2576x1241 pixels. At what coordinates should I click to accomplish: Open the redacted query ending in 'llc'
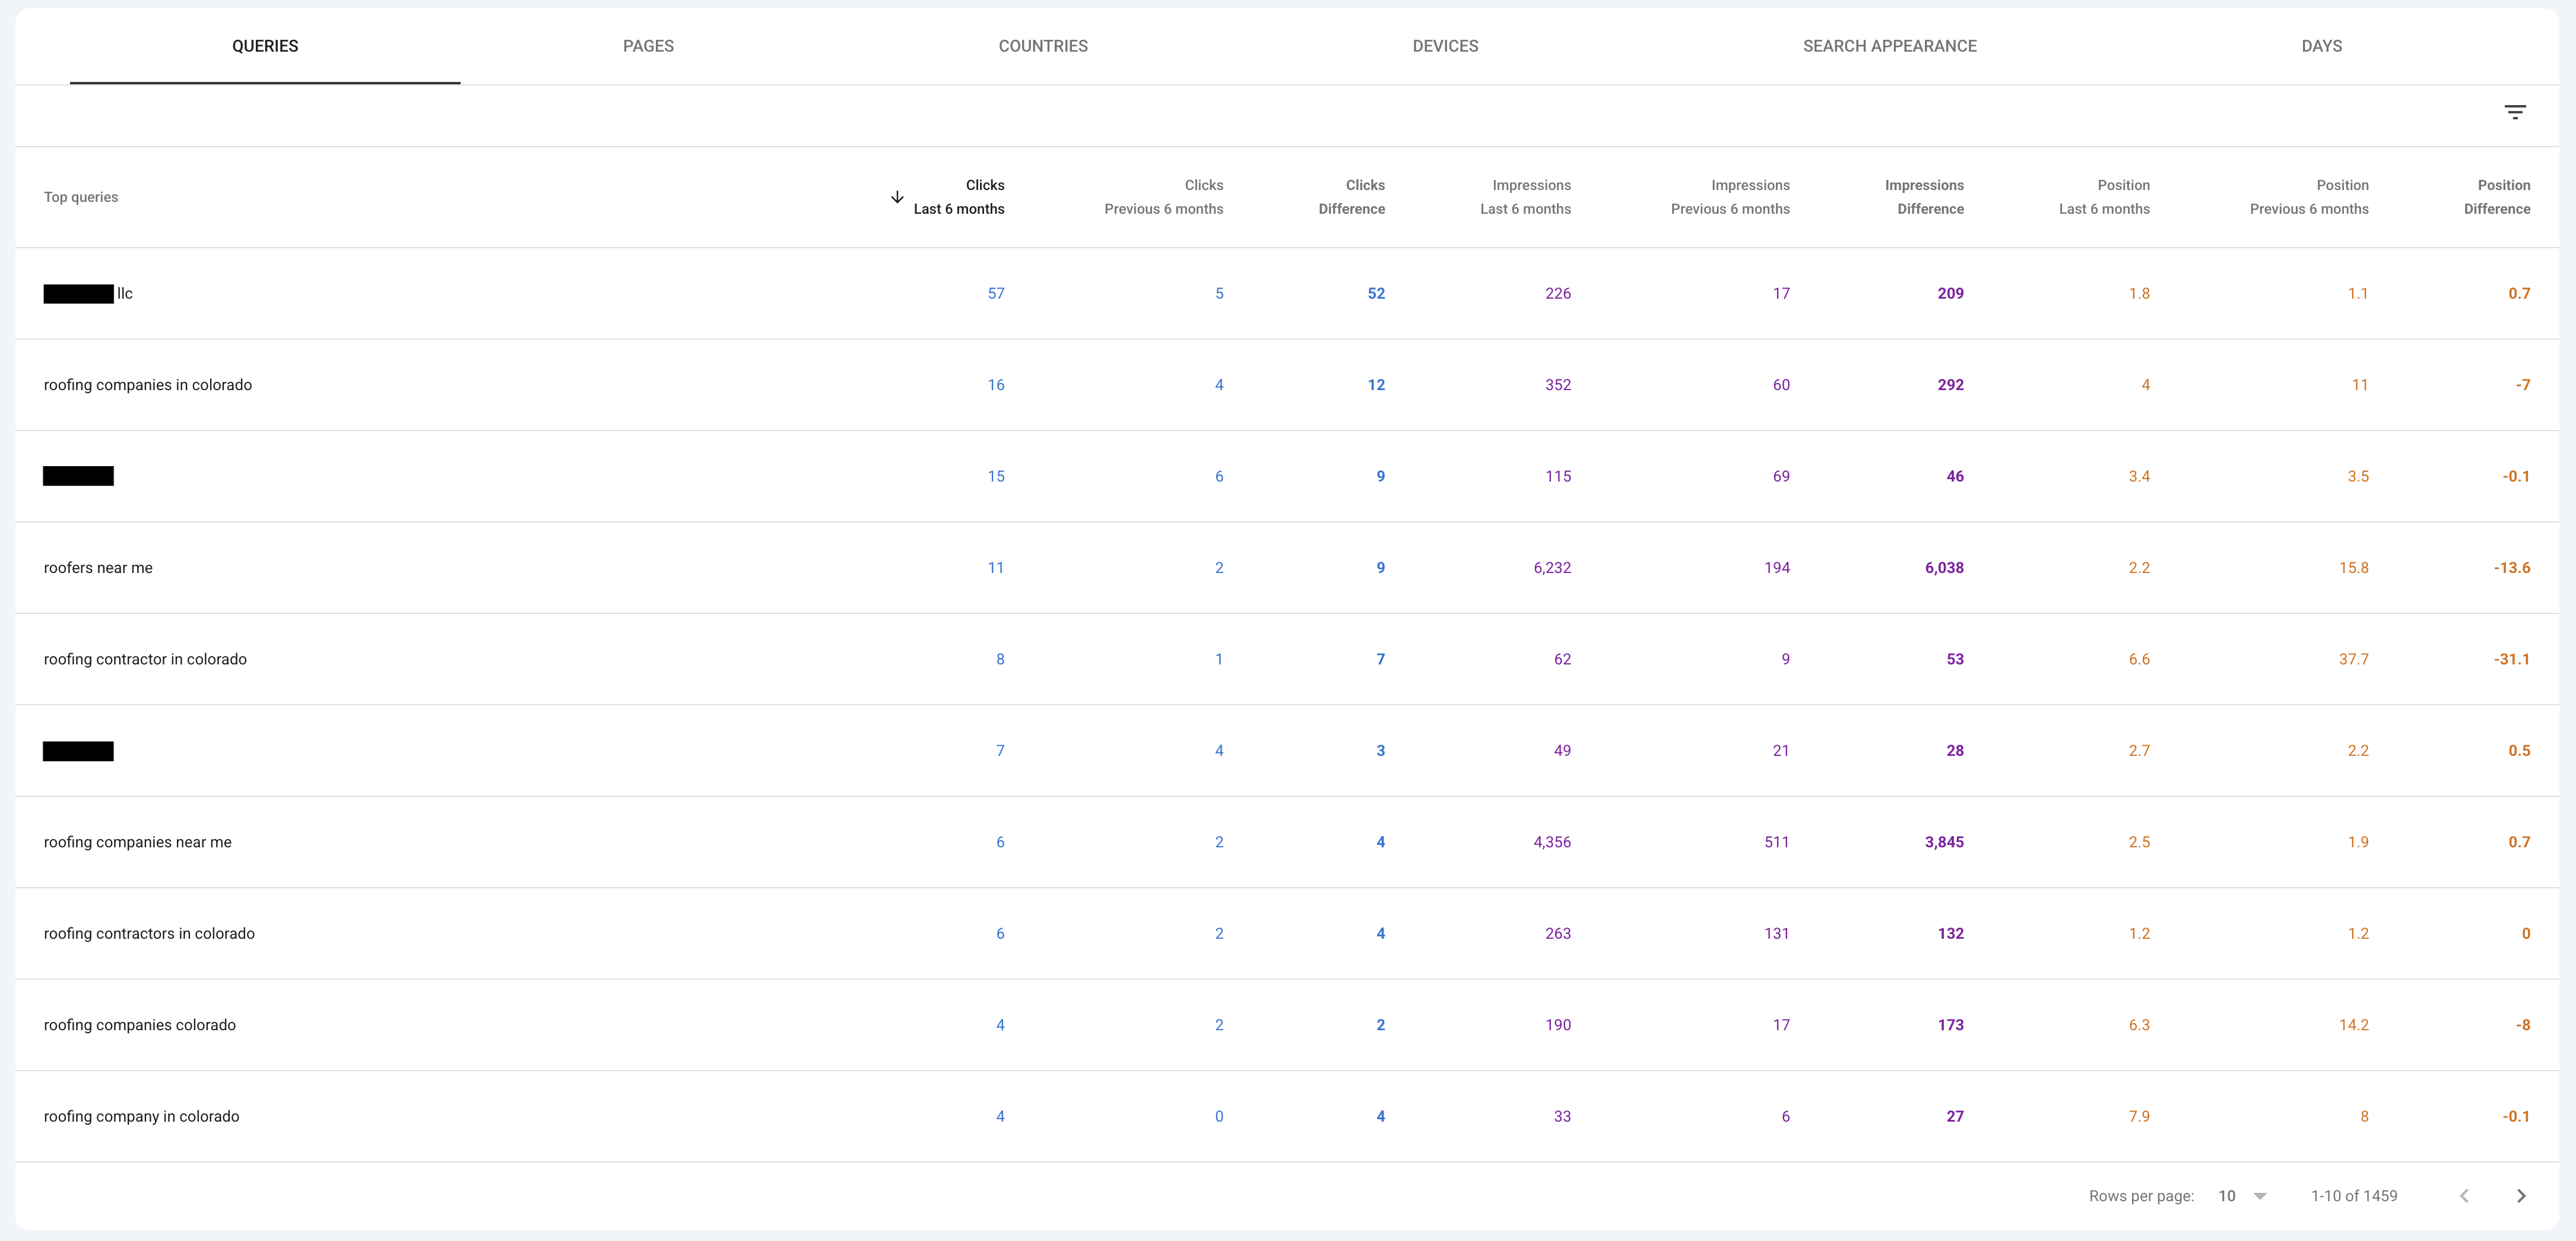click(x=88, y=294)
